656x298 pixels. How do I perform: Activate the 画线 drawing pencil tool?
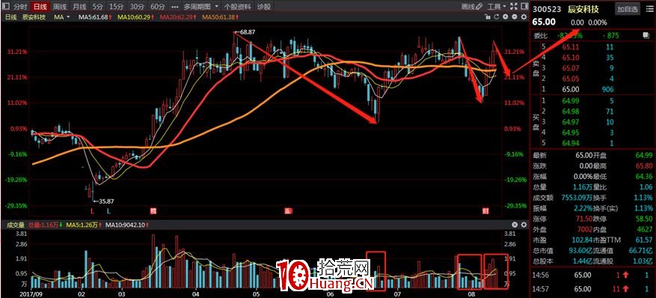(x=471, y=7)
